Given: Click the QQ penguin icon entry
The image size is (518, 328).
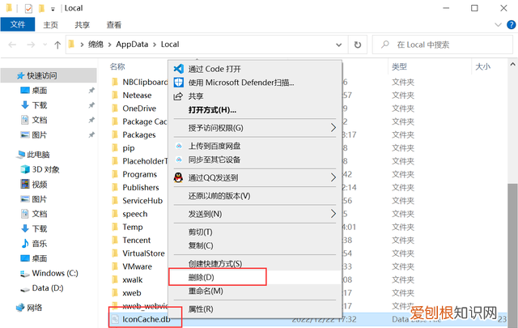Looking at the screenshot, I should coord(178,177).
